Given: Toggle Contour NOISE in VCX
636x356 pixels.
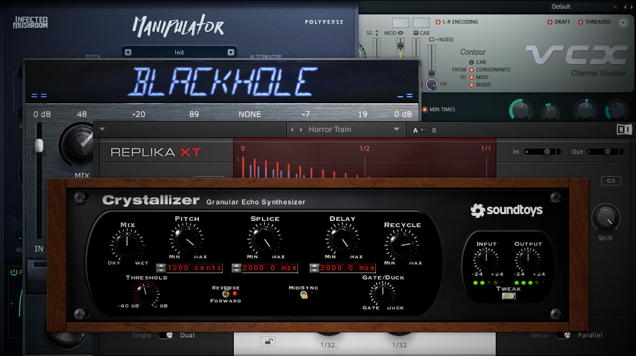Looking at the screenshot, I should [x=471, y=85].
